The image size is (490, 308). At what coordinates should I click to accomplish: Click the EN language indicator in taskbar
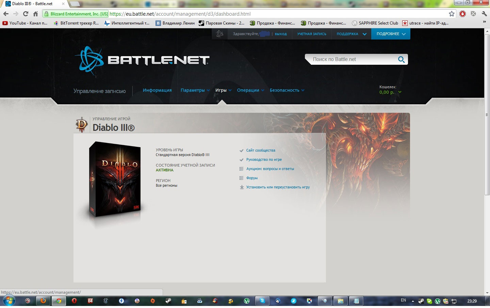[x=403, y=301]
